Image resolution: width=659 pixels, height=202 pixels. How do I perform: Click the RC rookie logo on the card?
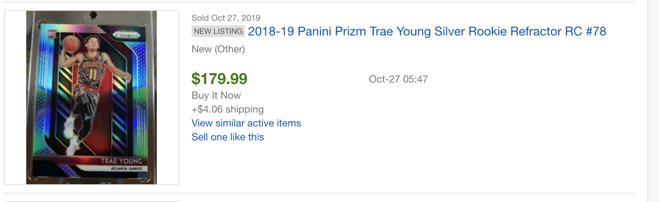(x=52, y=34)
